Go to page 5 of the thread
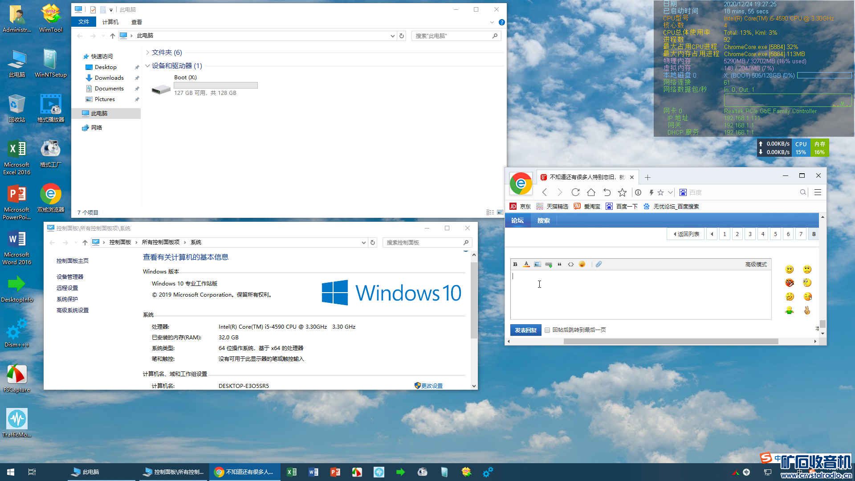The height and width of the screenshot is (481, 855). point(775,234)
